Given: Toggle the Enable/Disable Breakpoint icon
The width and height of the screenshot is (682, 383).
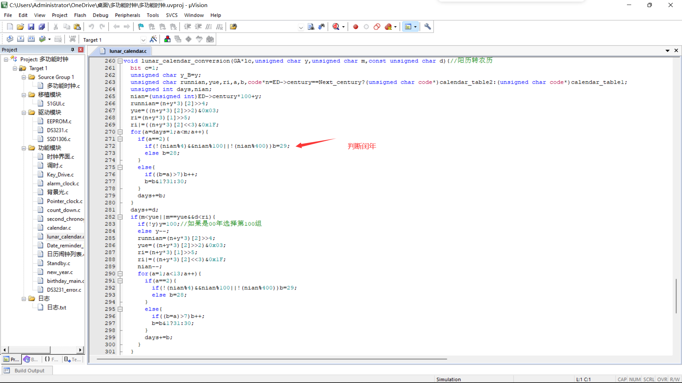Looking at the screenshot, I should click(x=366, y=27).
